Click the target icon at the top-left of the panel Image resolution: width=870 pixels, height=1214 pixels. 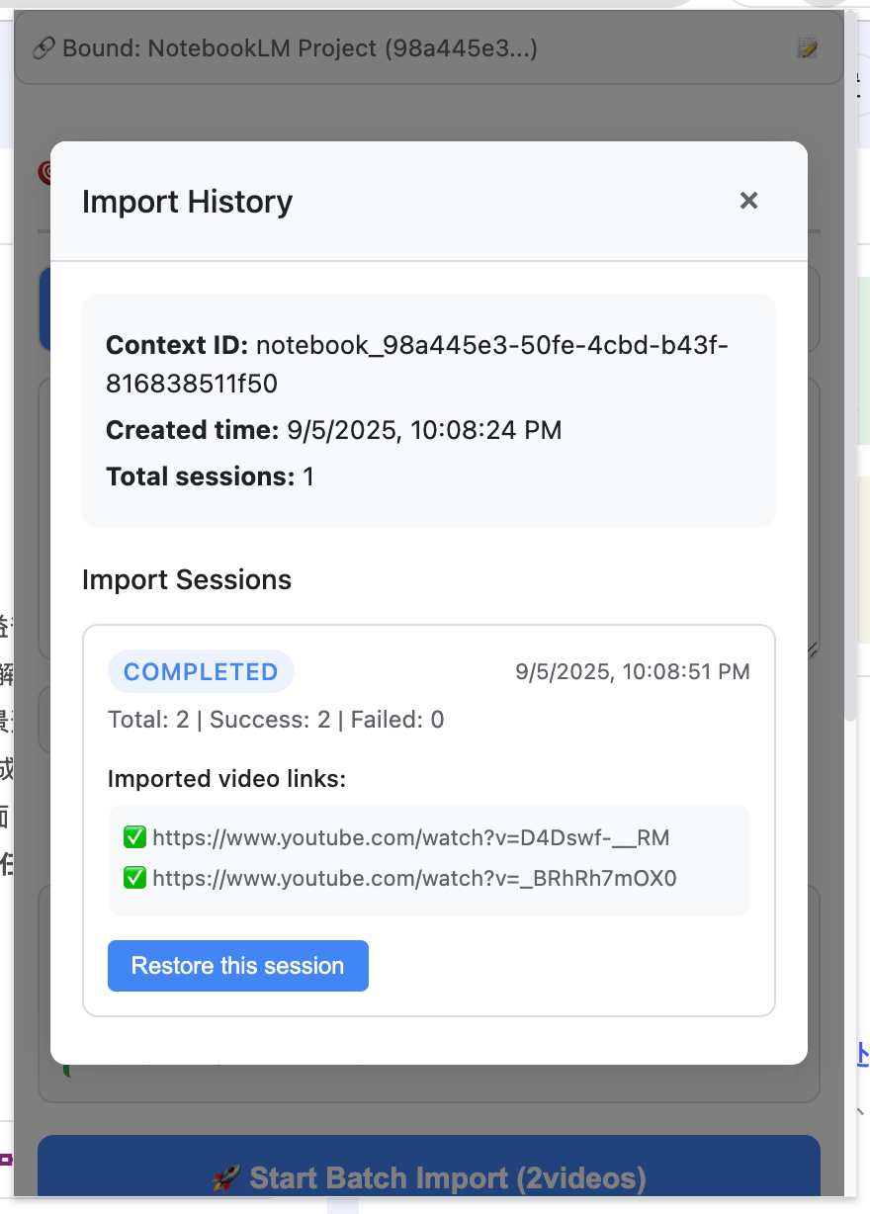click(47, 171)
